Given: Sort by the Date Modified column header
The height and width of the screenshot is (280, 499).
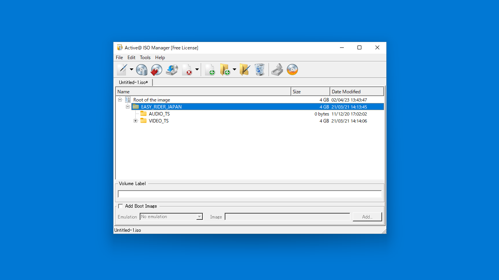Looking at the screenshot, I should (357, 91).
